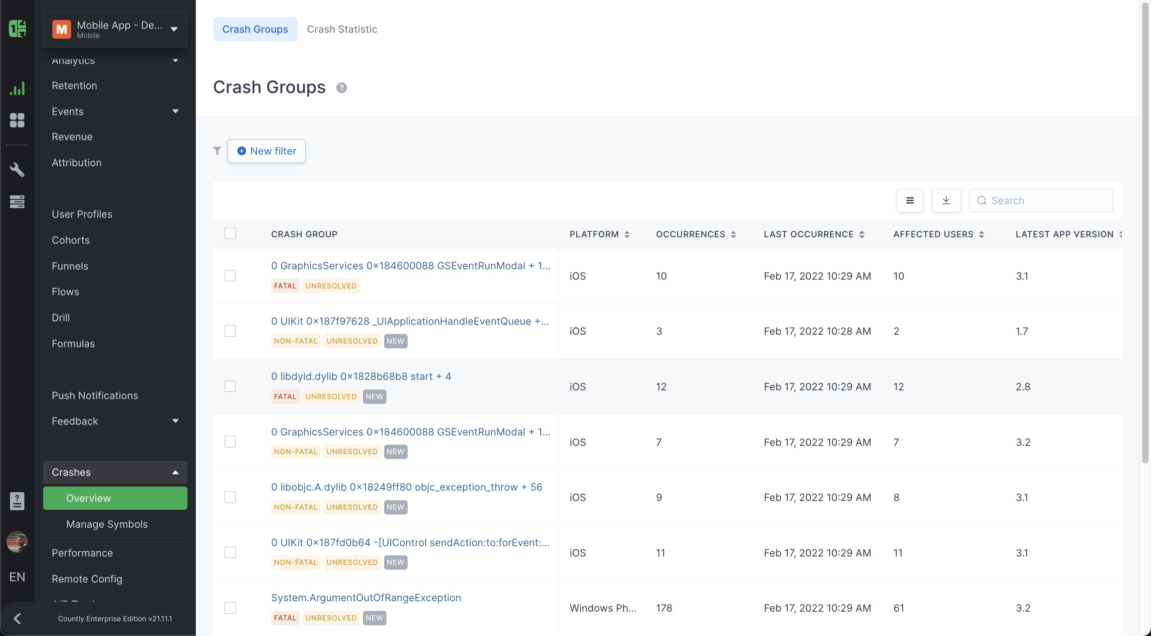Open User Profiles in sidebar
Viewport: 1151px width, 636px height.
[x=82, y=215]
